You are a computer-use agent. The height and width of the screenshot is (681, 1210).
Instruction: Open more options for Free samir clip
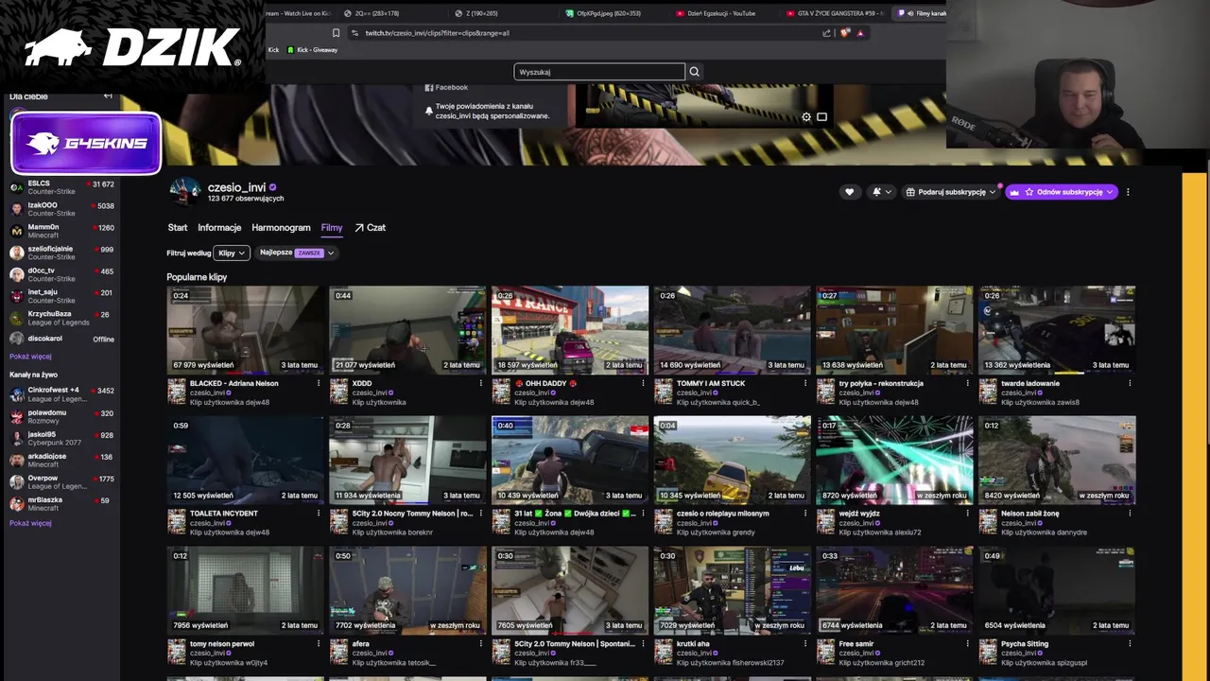pos(967,644)
